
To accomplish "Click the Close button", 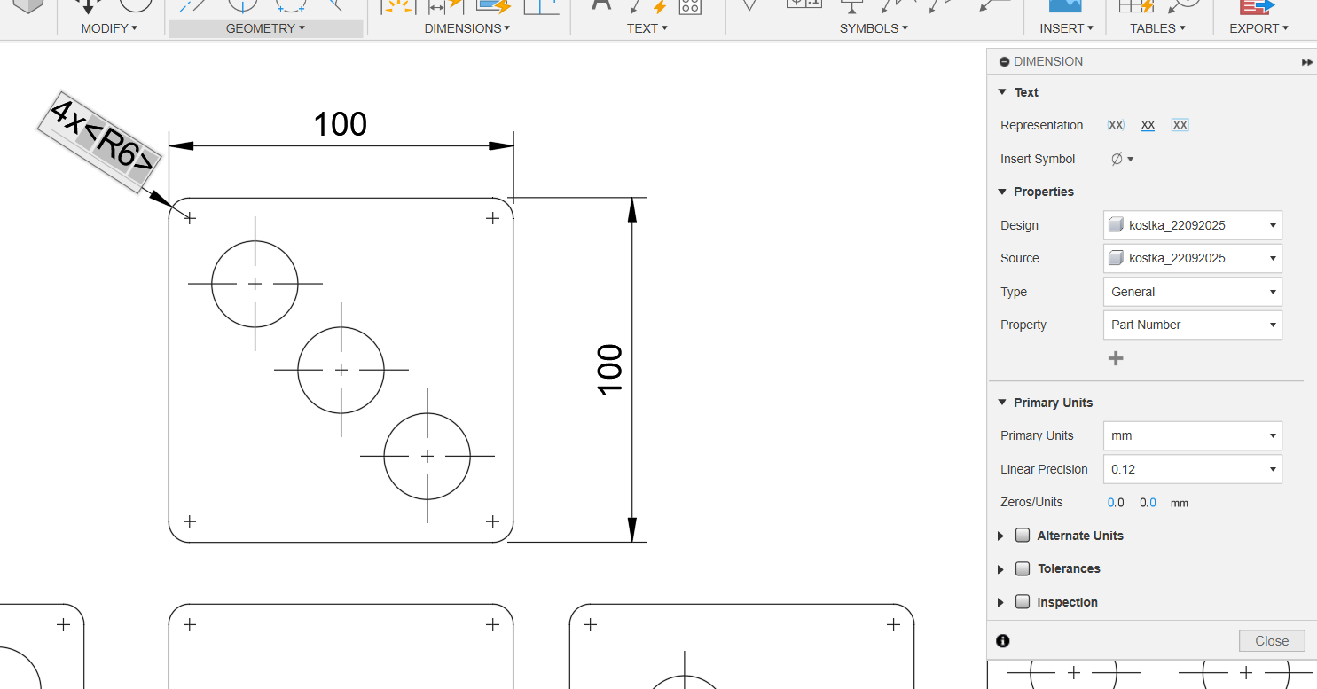I will tap(1271, 641).
